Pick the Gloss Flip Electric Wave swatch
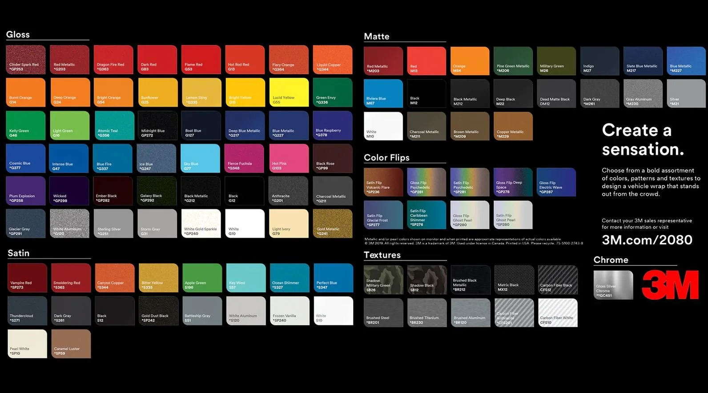This screenshot has height=393, width=708. (556, 182)
